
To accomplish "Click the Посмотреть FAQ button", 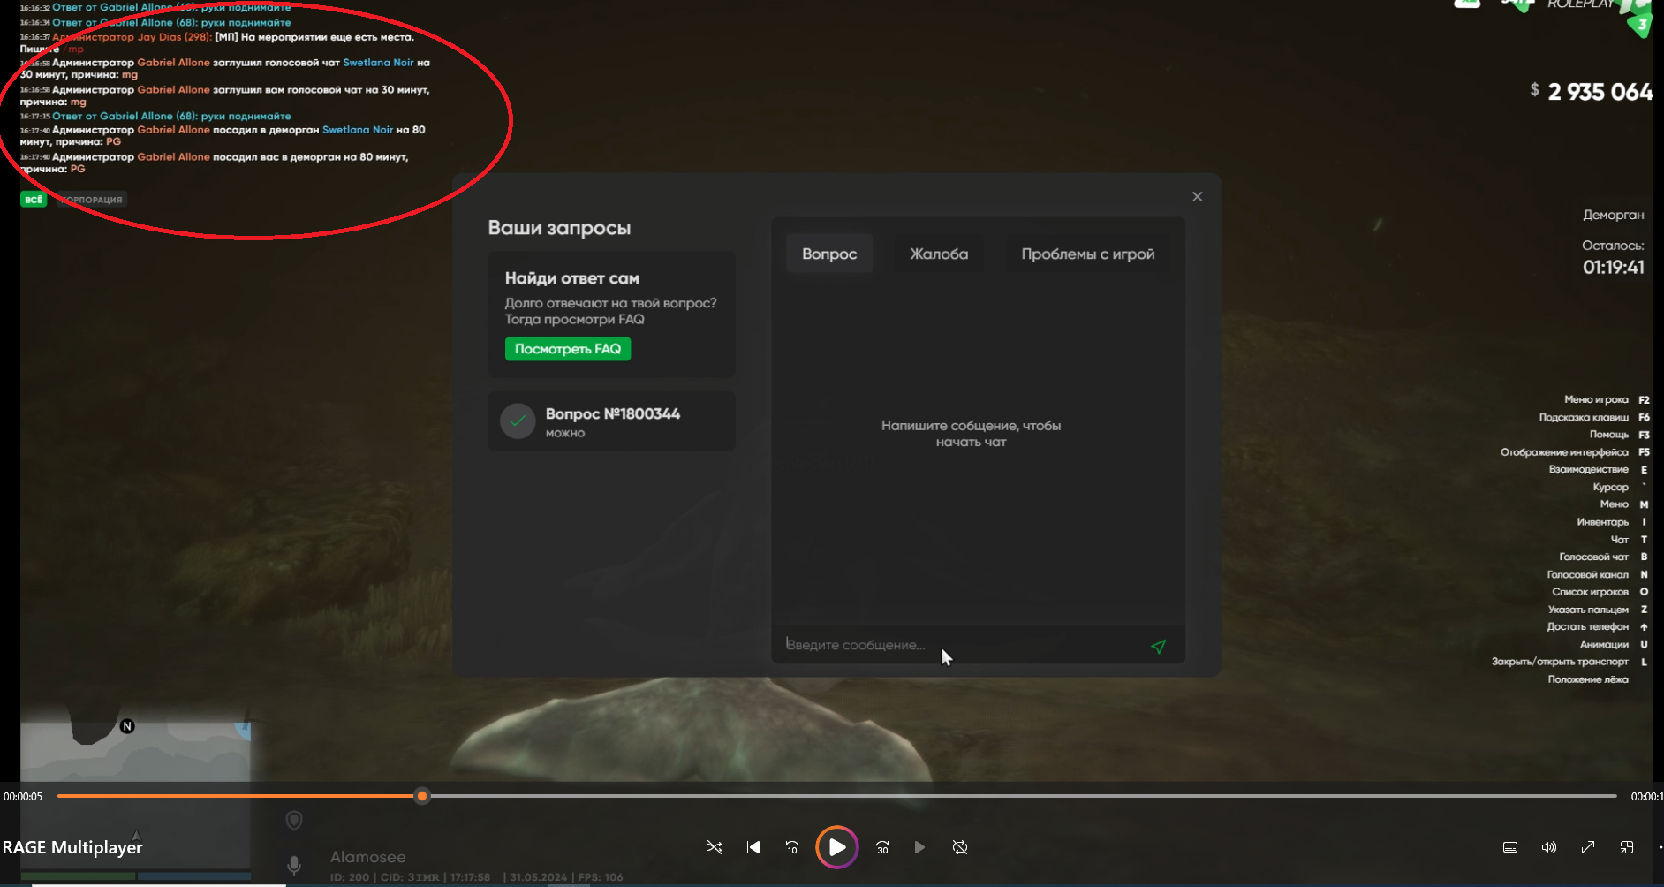I will (x=567, y=349).
